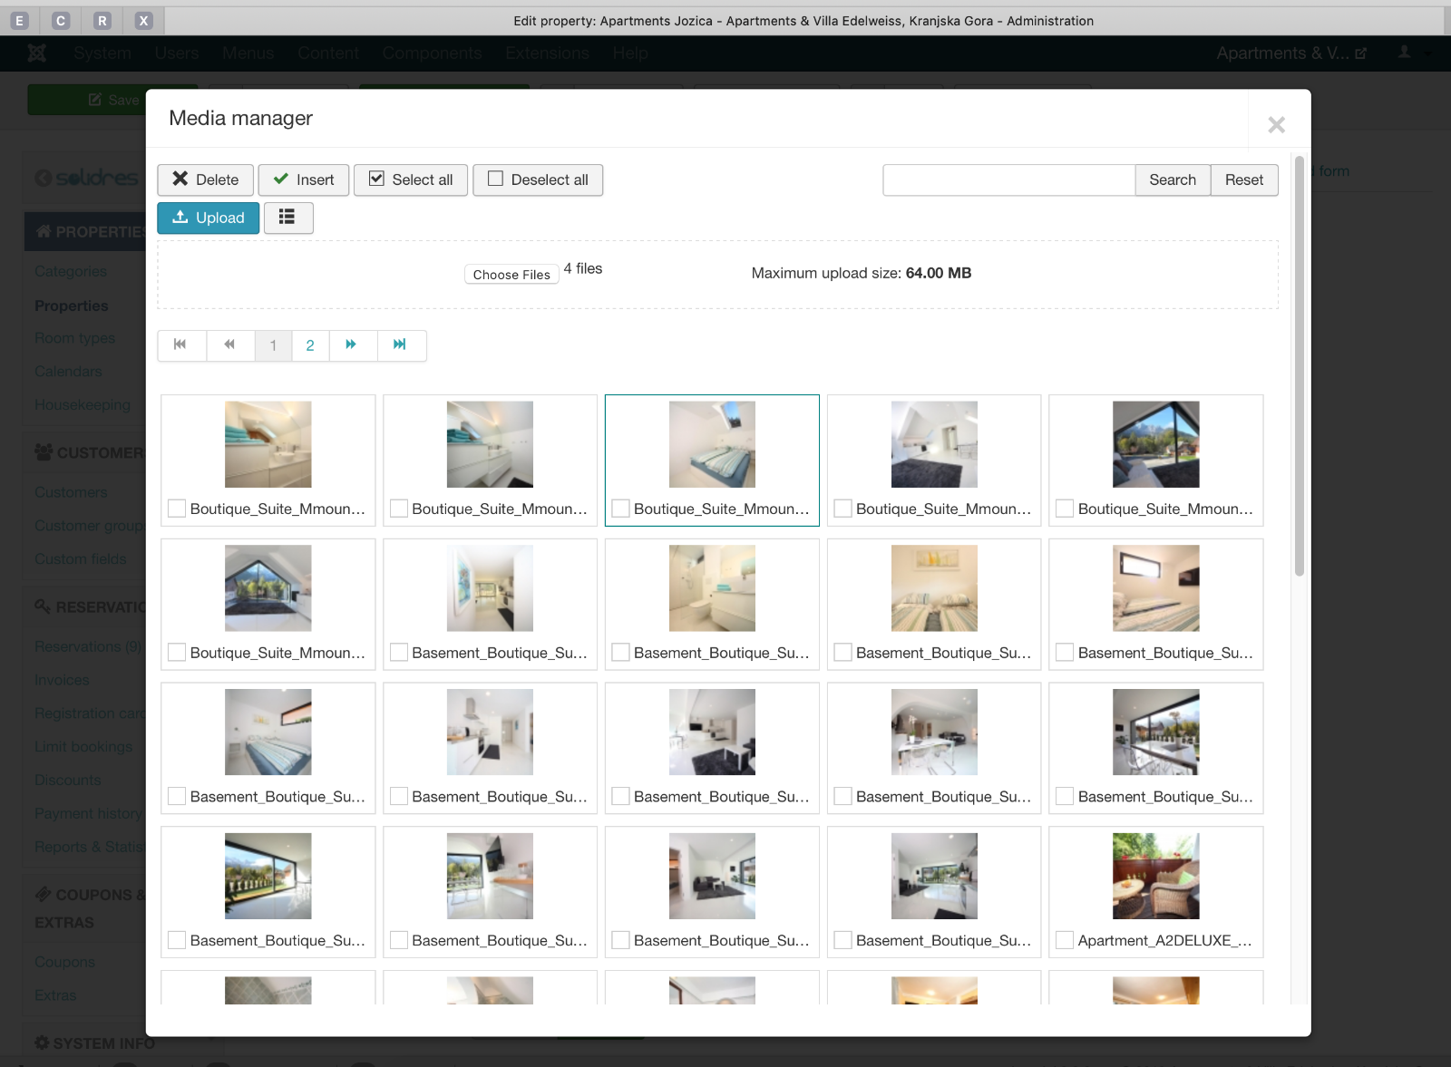Open page 2 of the media list

pos(310,345)
